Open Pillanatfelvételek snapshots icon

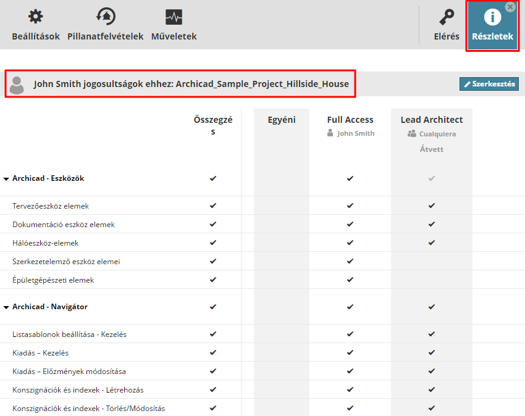pos(106,17)
